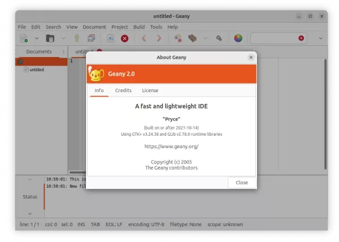
Task: Expand the toolbar overflow chevron
Action: pyautogui.click(x=320, y=38)
